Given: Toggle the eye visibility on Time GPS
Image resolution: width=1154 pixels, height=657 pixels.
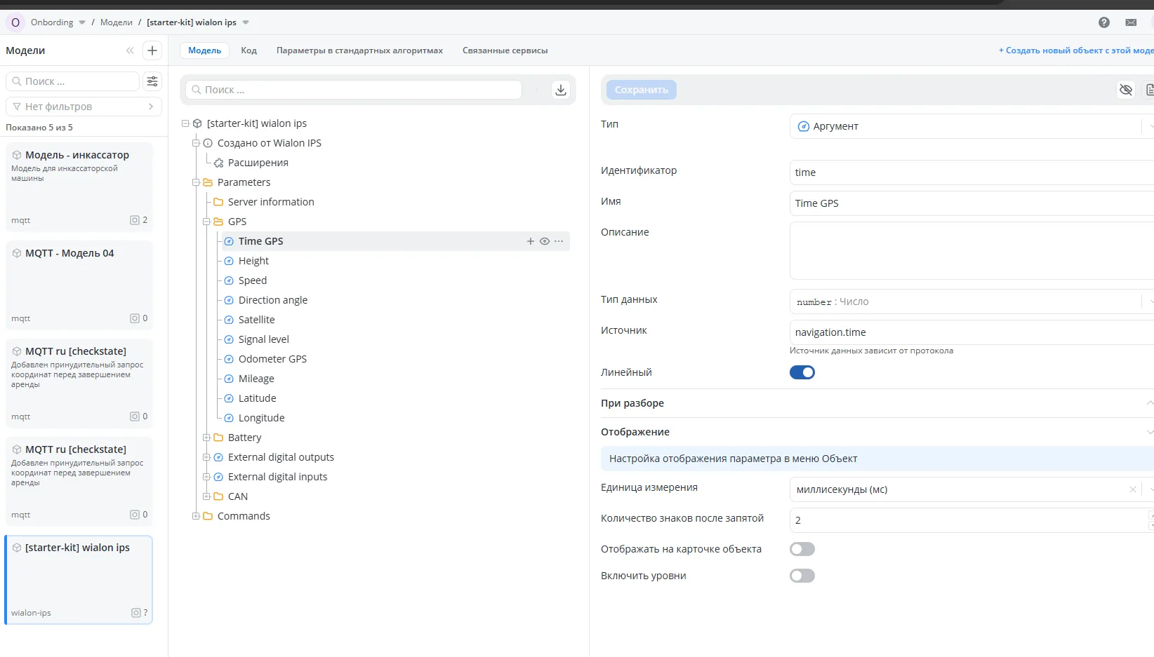Looking at the screenshot, I should tap(545, 241).
